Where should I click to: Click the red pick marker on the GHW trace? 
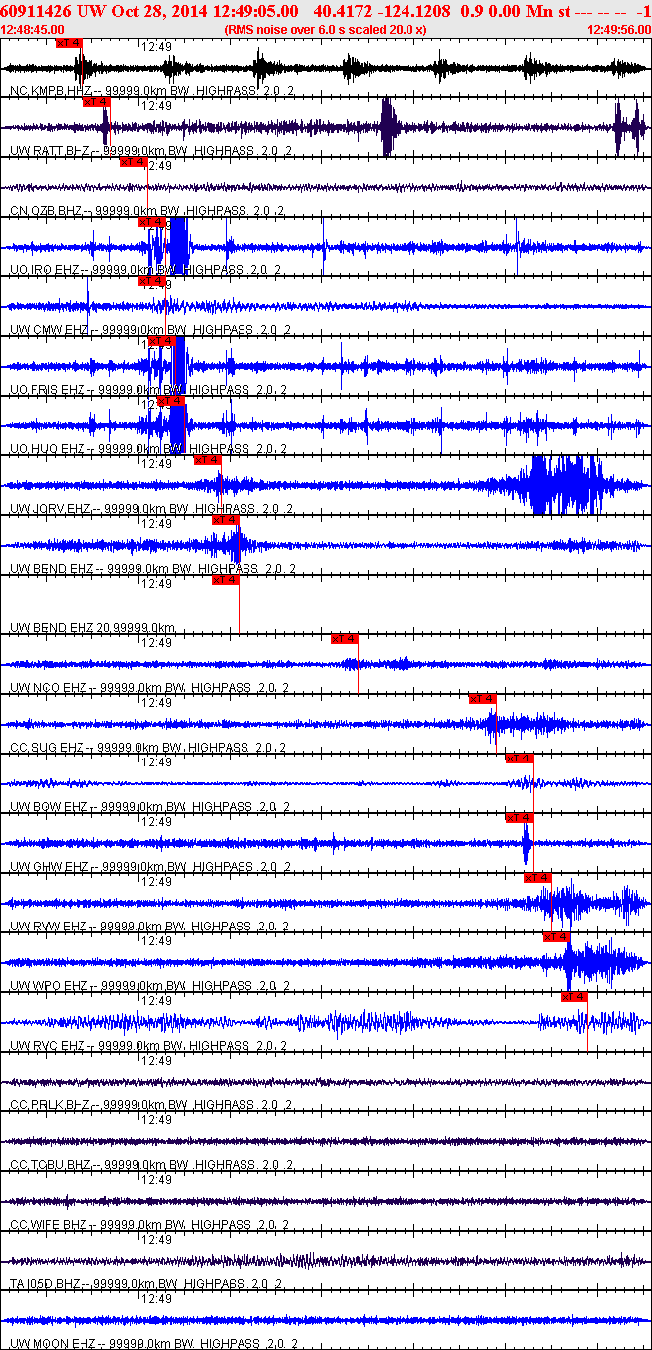[x=519, y=818]
